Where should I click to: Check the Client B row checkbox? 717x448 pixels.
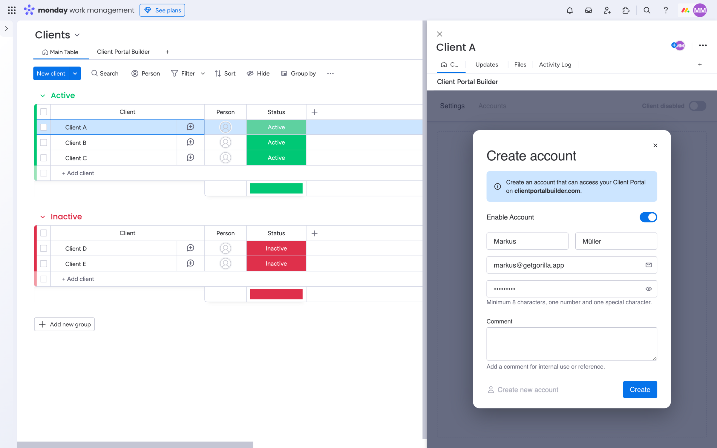click(44, 142)
